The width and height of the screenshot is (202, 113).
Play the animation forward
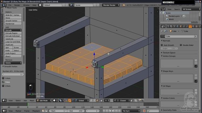tap(113, 111)
